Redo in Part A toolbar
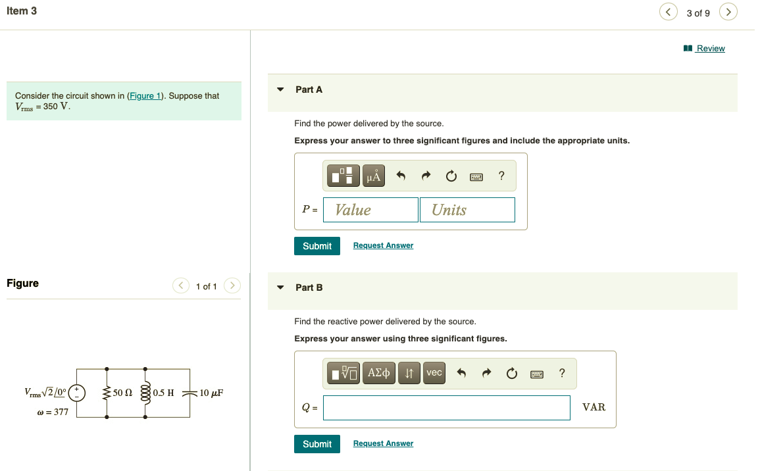The image size is (760, 471). [426, 176]
